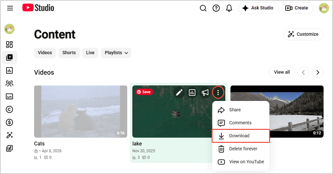Select the Videos filter chip

pos(45,53)
